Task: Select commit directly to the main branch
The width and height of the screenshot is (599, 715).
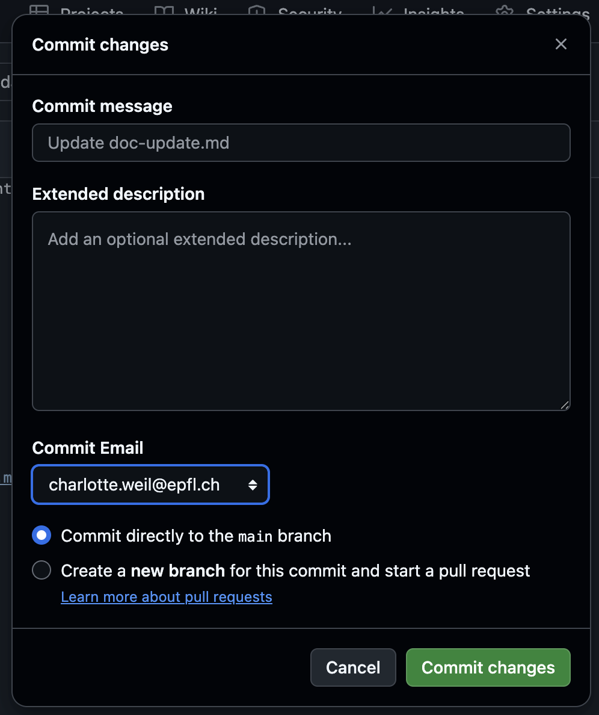Action: coord(41,534)
